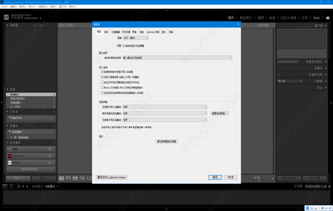Adjust the thumbnail size slider in toolbar
This screenshot has height=211, width=333.
point(259,180)
